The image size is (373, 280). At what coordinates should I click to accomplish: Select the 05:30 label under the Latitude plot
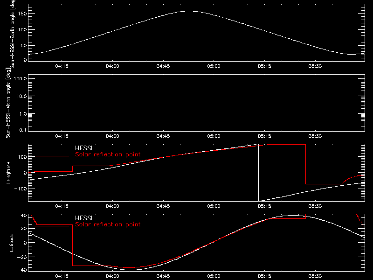pos(315,276)
